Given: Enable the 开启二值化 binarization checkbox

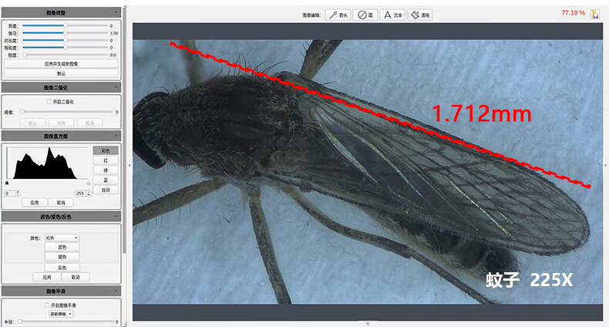Looking at the screenshot, I should point(49,101).
